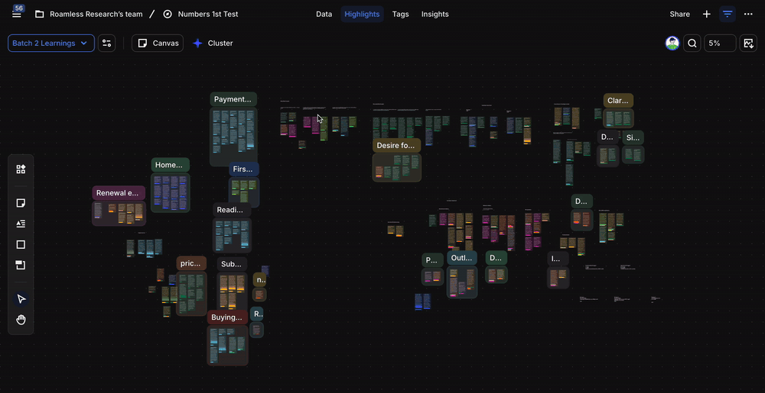Click the notes cluster under Desire fo...

(x=396, y=168)
